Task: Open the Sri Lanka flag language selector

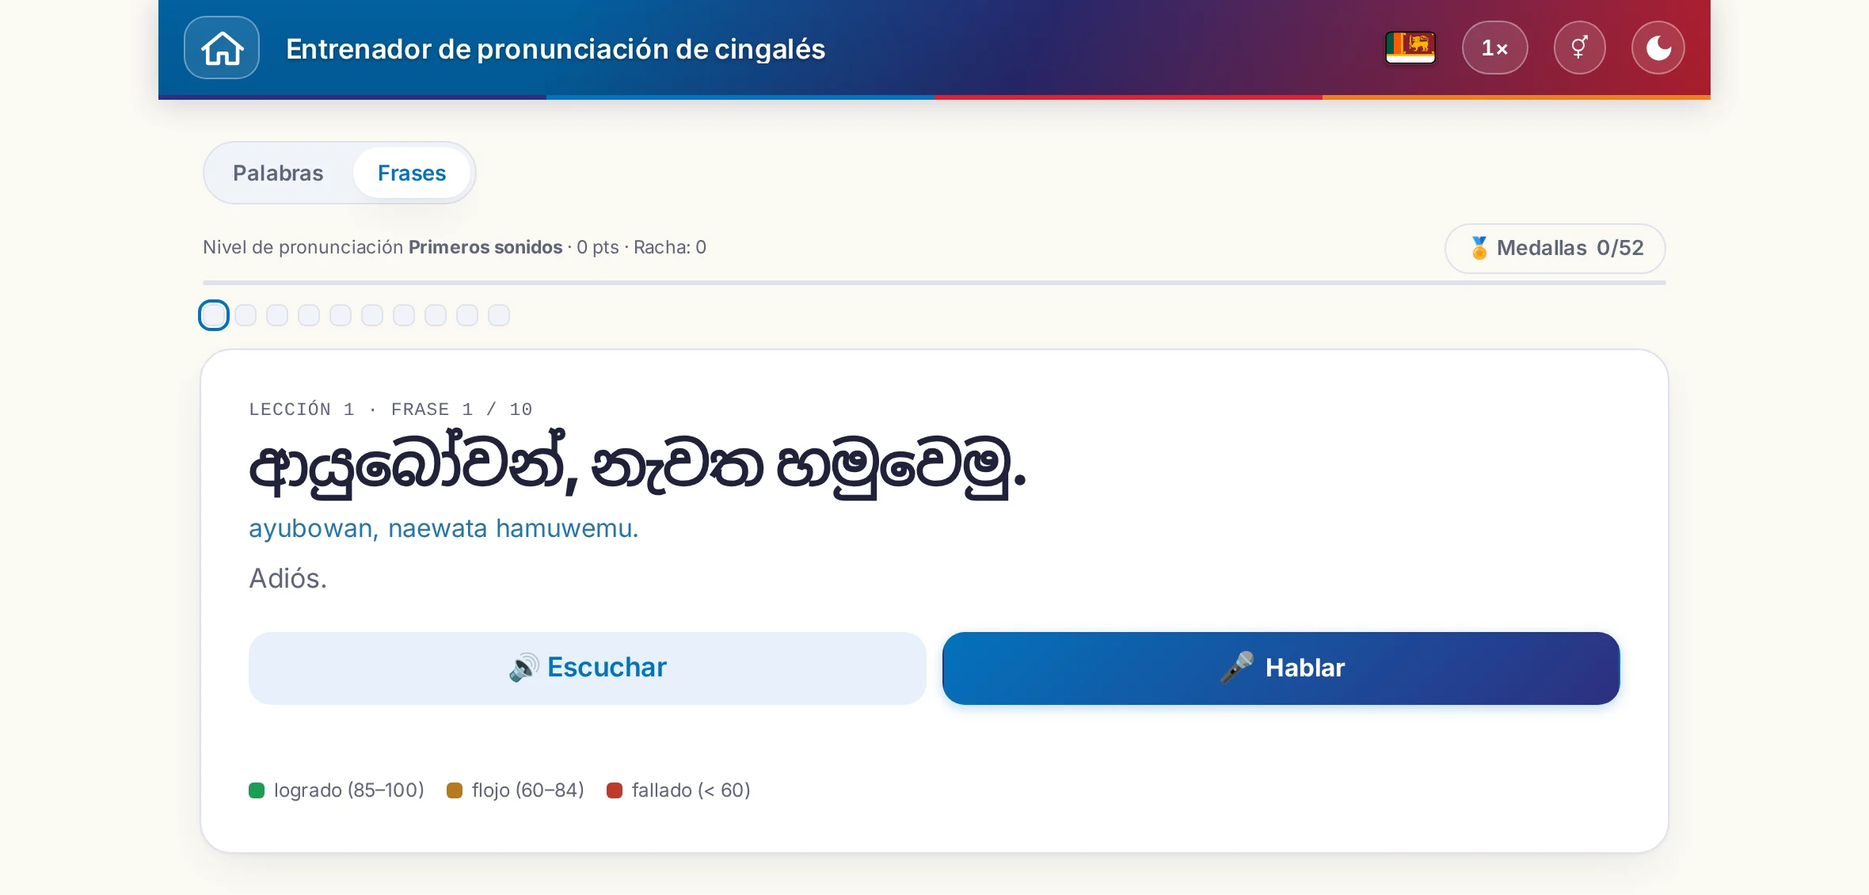Action: click(1410, 48)
